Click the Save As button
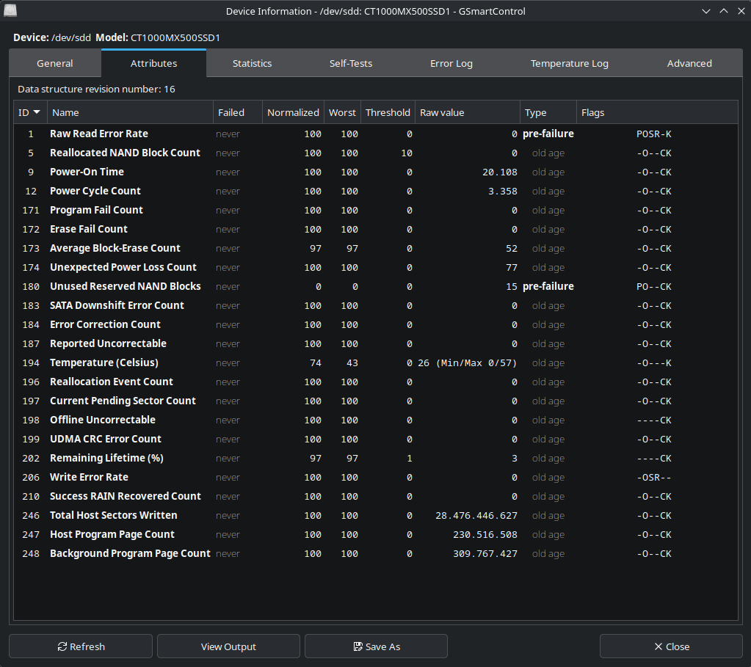751x667 pixels. pos(376,646)
